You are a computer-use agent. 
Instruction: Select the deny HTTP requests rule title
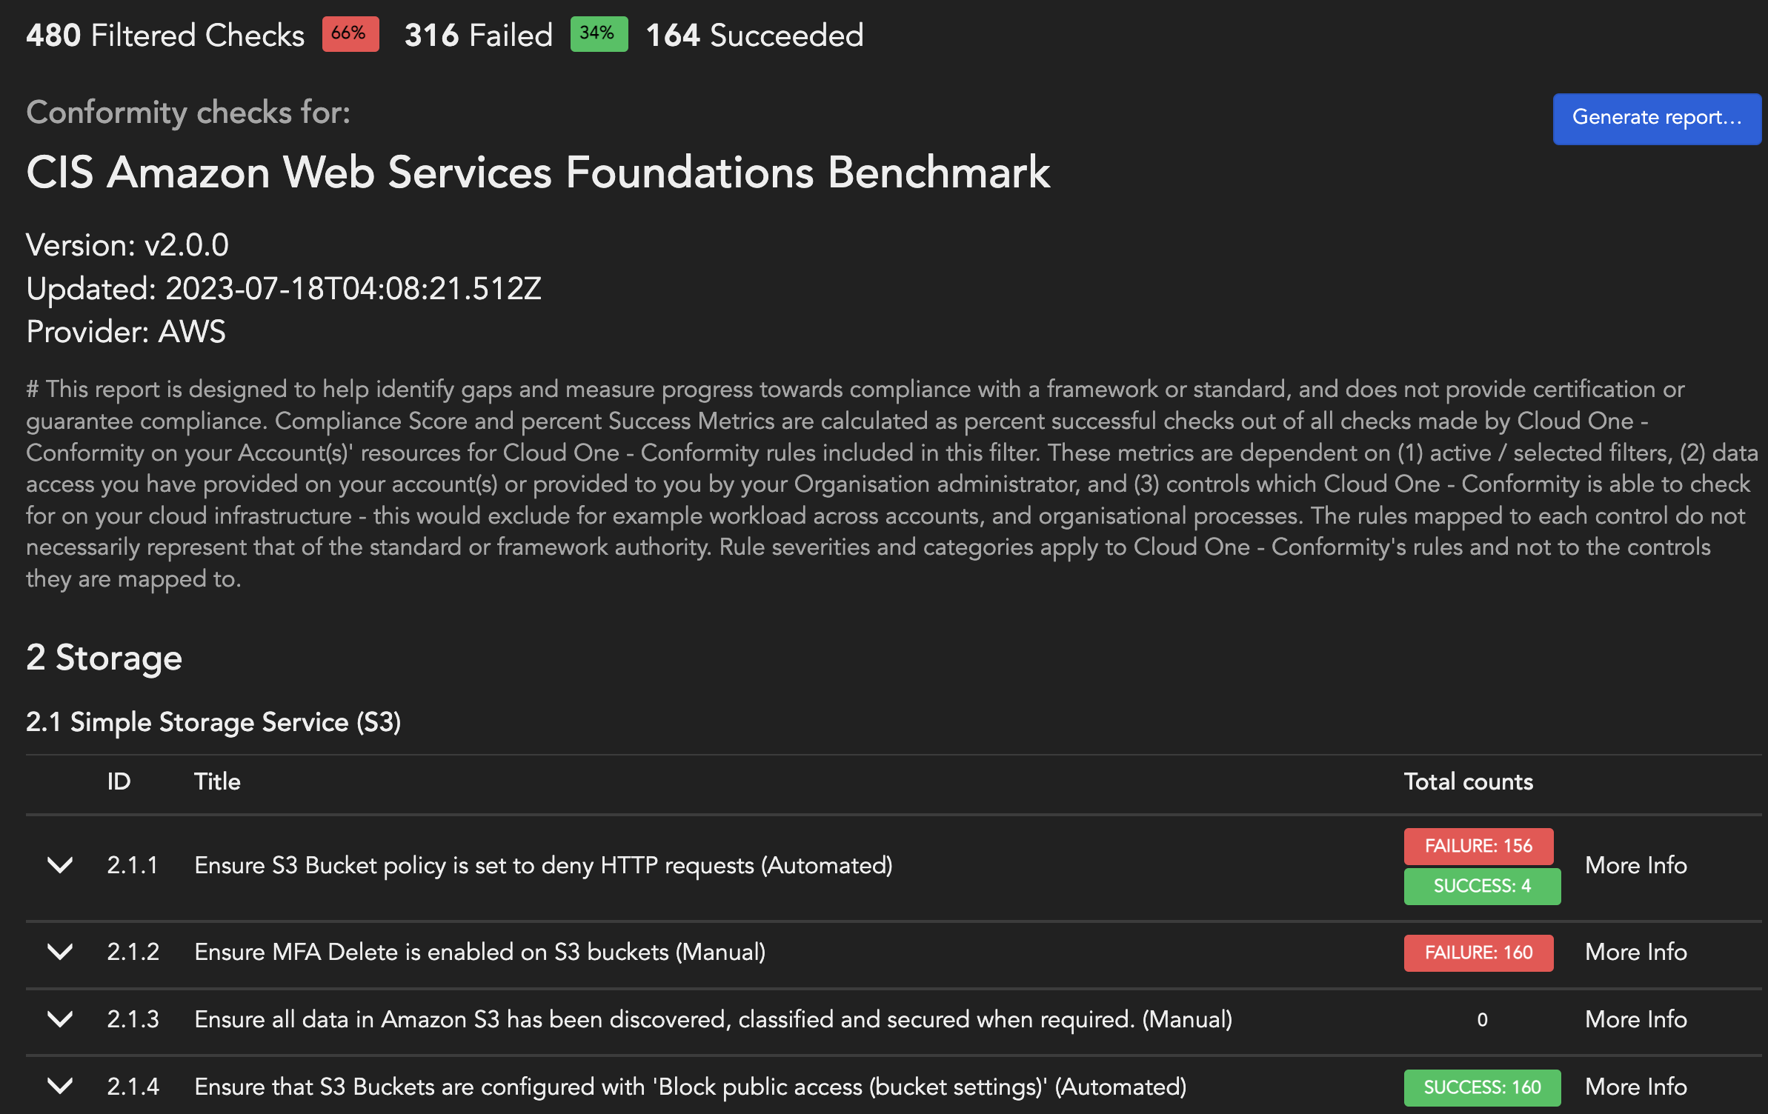[543, 865]
